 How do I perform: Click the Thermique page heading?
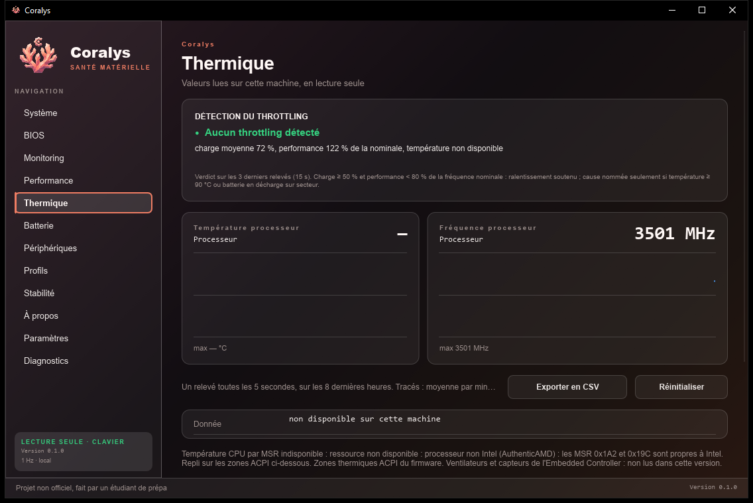pos(227,64)
